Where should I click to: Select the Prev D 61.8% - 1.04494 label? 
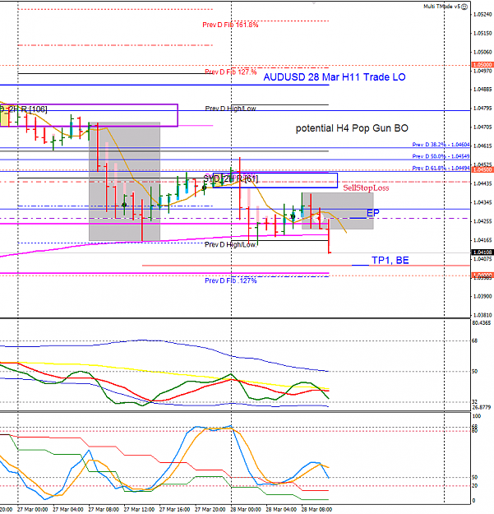[441, 168]
